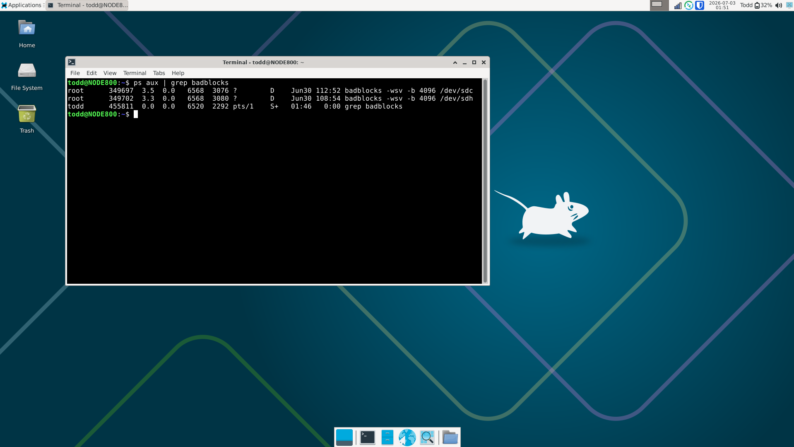Click PID "349702" in the terminal output
This screenshot has width=794, height=447.
(121, 99)
